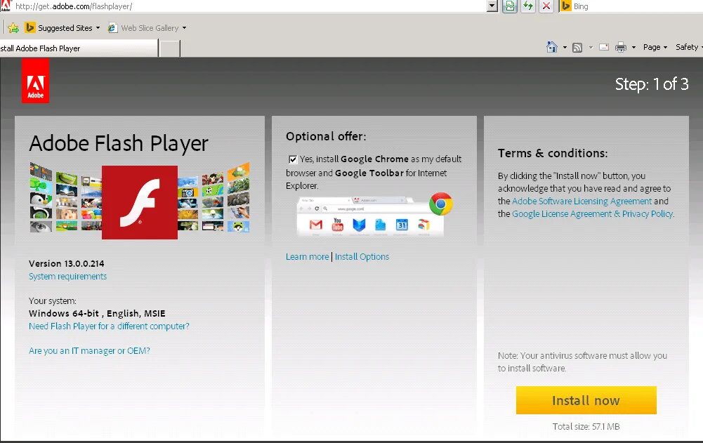Open a new blank tab
Image resolution: width=703 pixels, height=443 pixels.
tap(170, 48)
